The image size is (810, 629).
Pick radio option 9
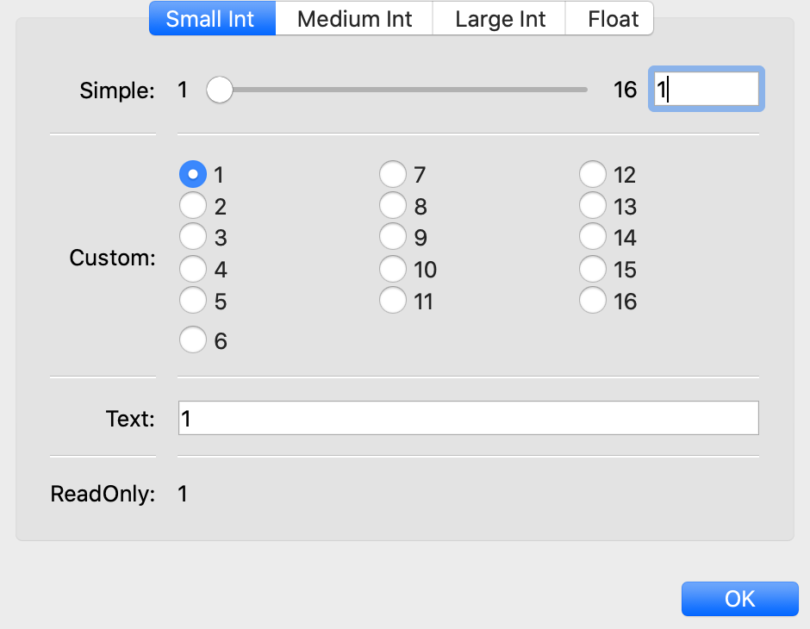(393, 237)
